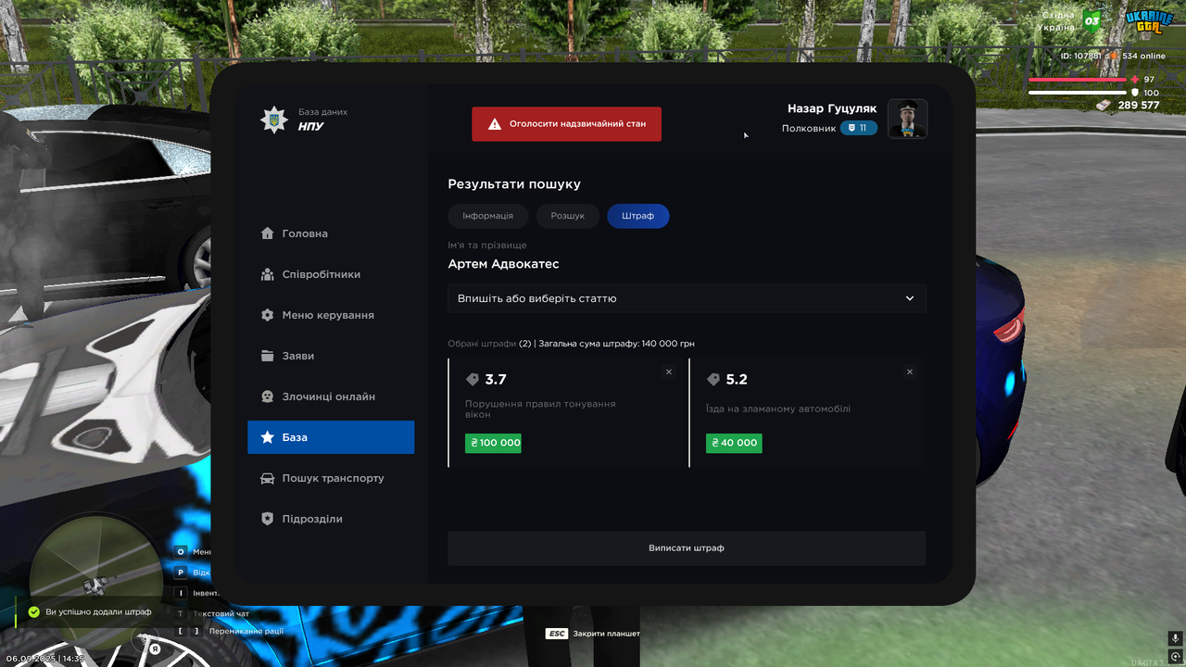Click the microphone icon in the corner

pos(1176,639)
